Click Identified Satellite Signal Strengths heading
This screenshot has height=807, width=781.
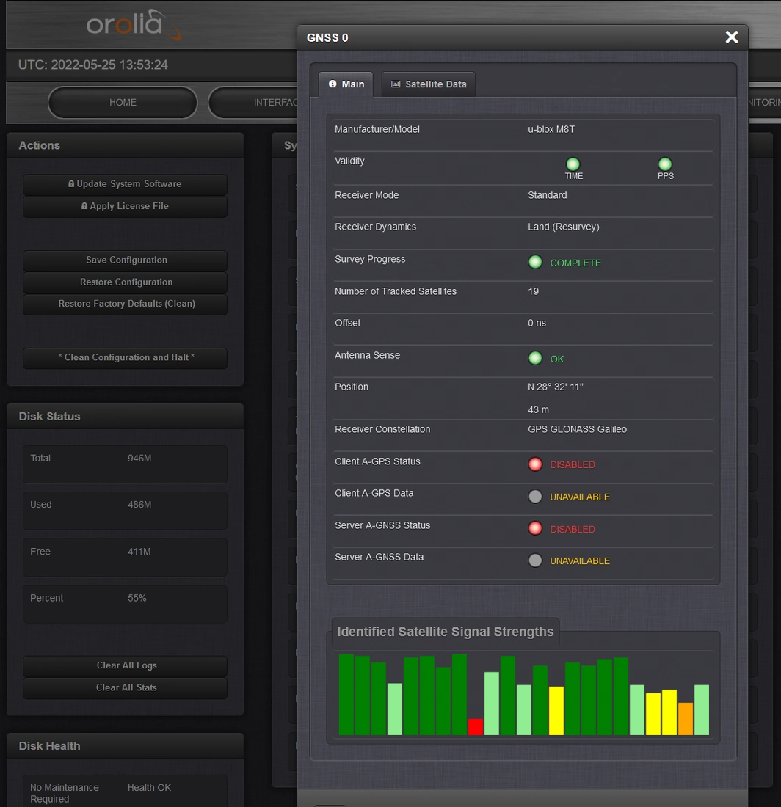pos(446,632)
